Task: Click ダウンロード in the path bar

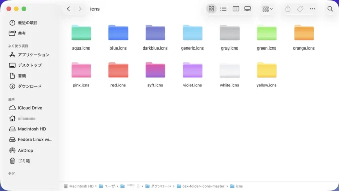Action: [x=158, y=186]
